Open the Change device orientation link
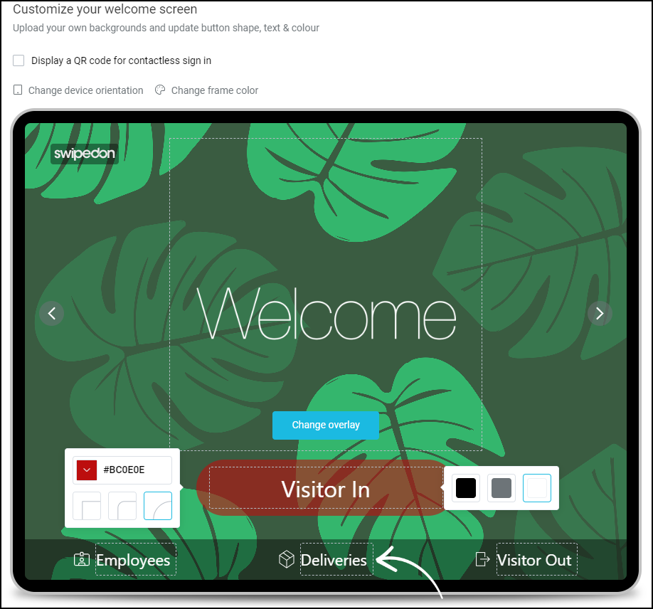The width and height of the screenshot is (653, 609). coord(85,90)
